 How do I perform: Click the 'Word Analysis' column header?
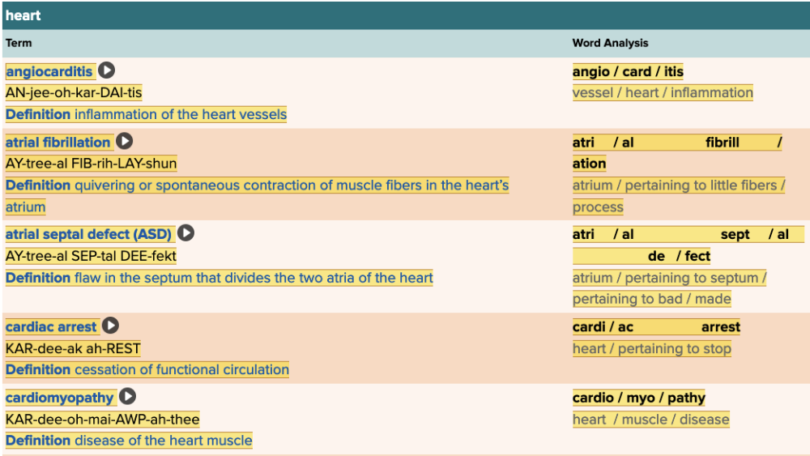pyautogui.click(x=610, y=43)
